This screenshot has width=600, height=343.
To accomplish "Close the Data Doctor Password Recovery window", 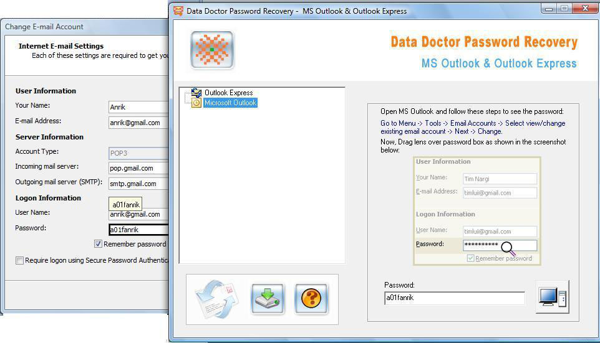I will click(584, 8).
